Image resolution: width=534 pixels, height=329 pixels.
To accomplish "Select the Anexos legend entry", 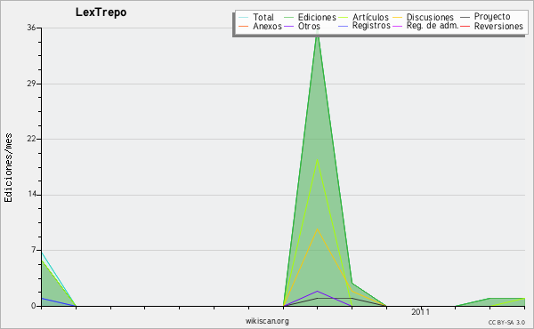I will click(267, 26).
